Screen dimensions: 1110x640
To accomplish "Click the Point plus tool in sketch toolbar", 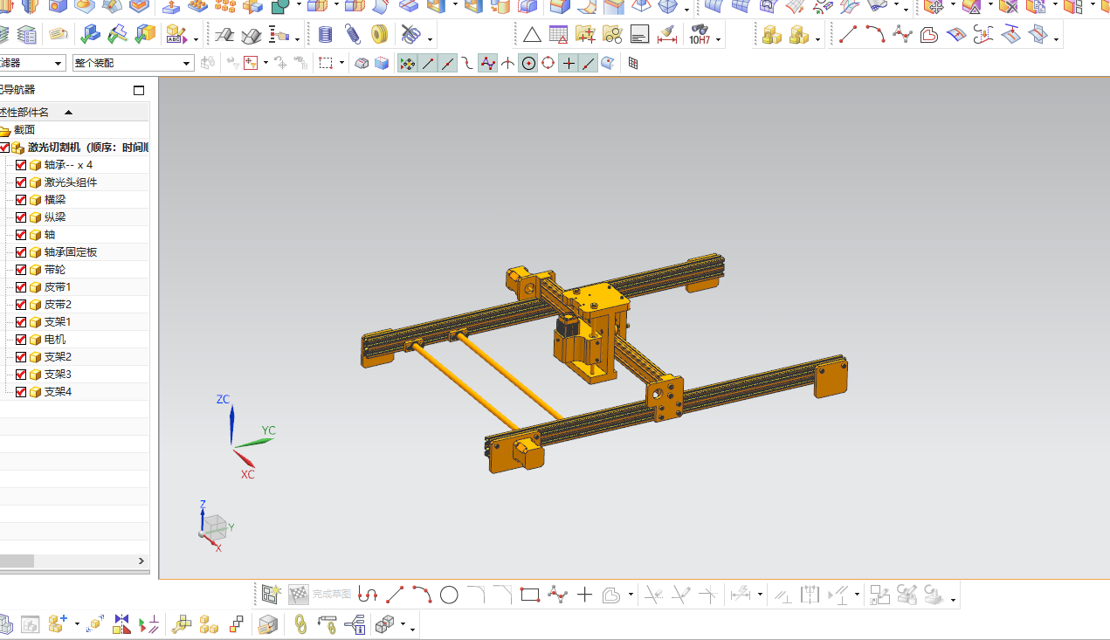I will click(584, 595).
